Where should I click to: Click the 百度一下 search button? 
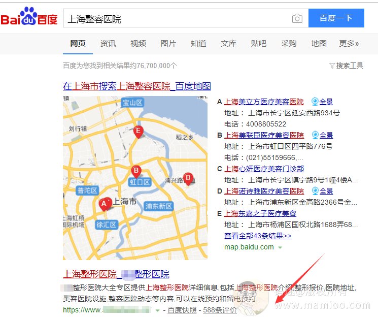point(336,18)
